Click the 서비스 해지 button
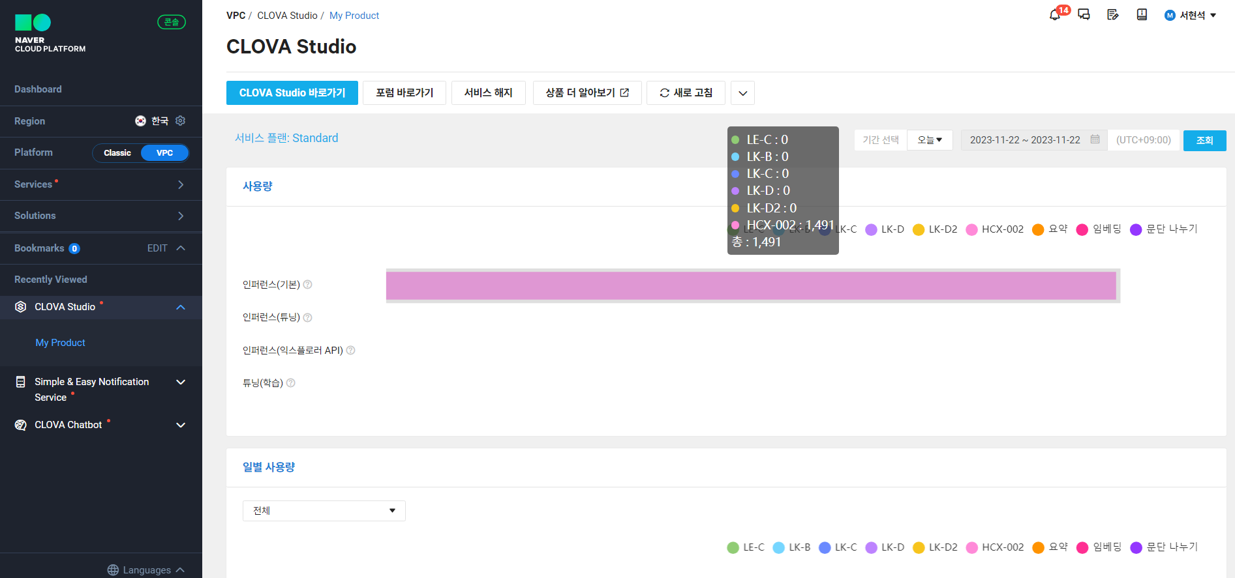The height and width of the screenshot is (578, 1235). click(489, 93)
